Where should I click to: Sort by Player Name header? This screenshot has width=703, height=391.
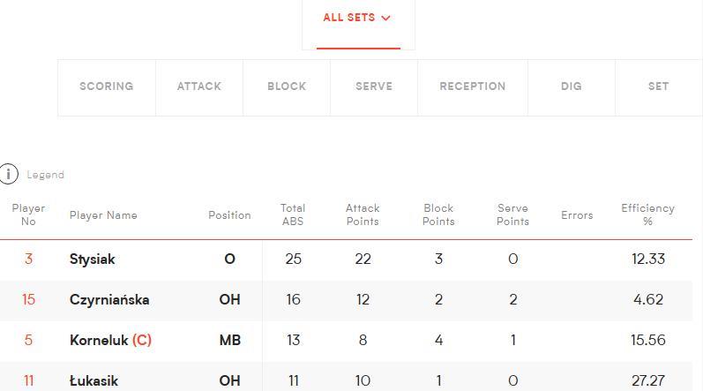(103, 215)
